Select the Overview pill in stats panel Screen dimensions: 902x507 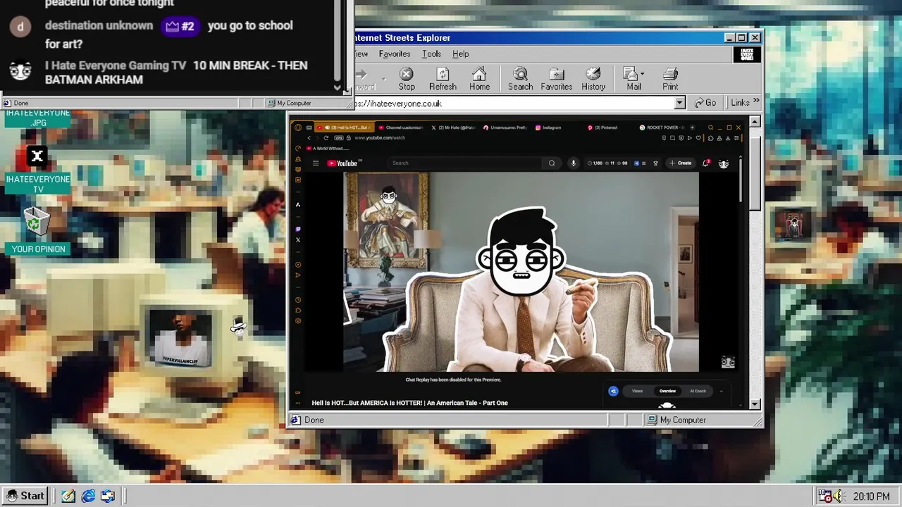(667, 391)
